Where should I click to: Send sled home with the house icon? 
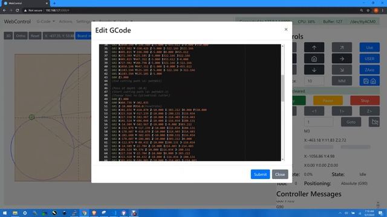(x=314, y=59)
